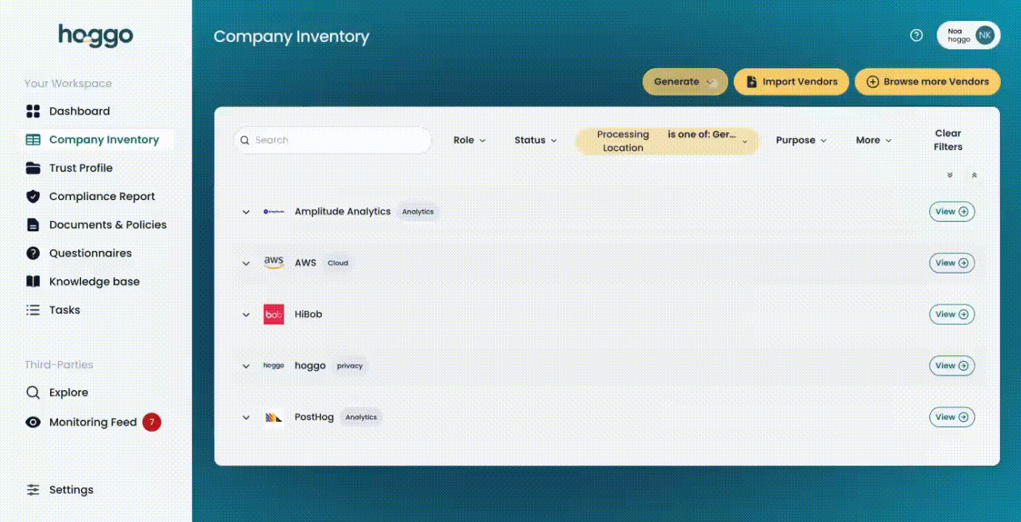Expand the AWS row
The height and width of the screenshot is (522, 1021).
coord(246,263)
